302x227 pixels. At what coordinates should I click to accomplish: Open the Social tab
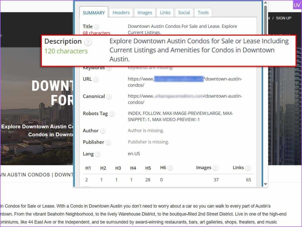tap(184, 13)
